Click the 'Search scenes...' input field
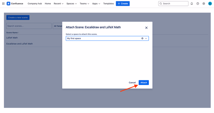Screen dimensions: 214x113 pos(29,26)
